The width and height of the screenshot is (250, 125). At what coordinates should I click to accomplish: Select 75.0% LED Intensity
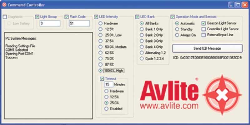(100, 58)
